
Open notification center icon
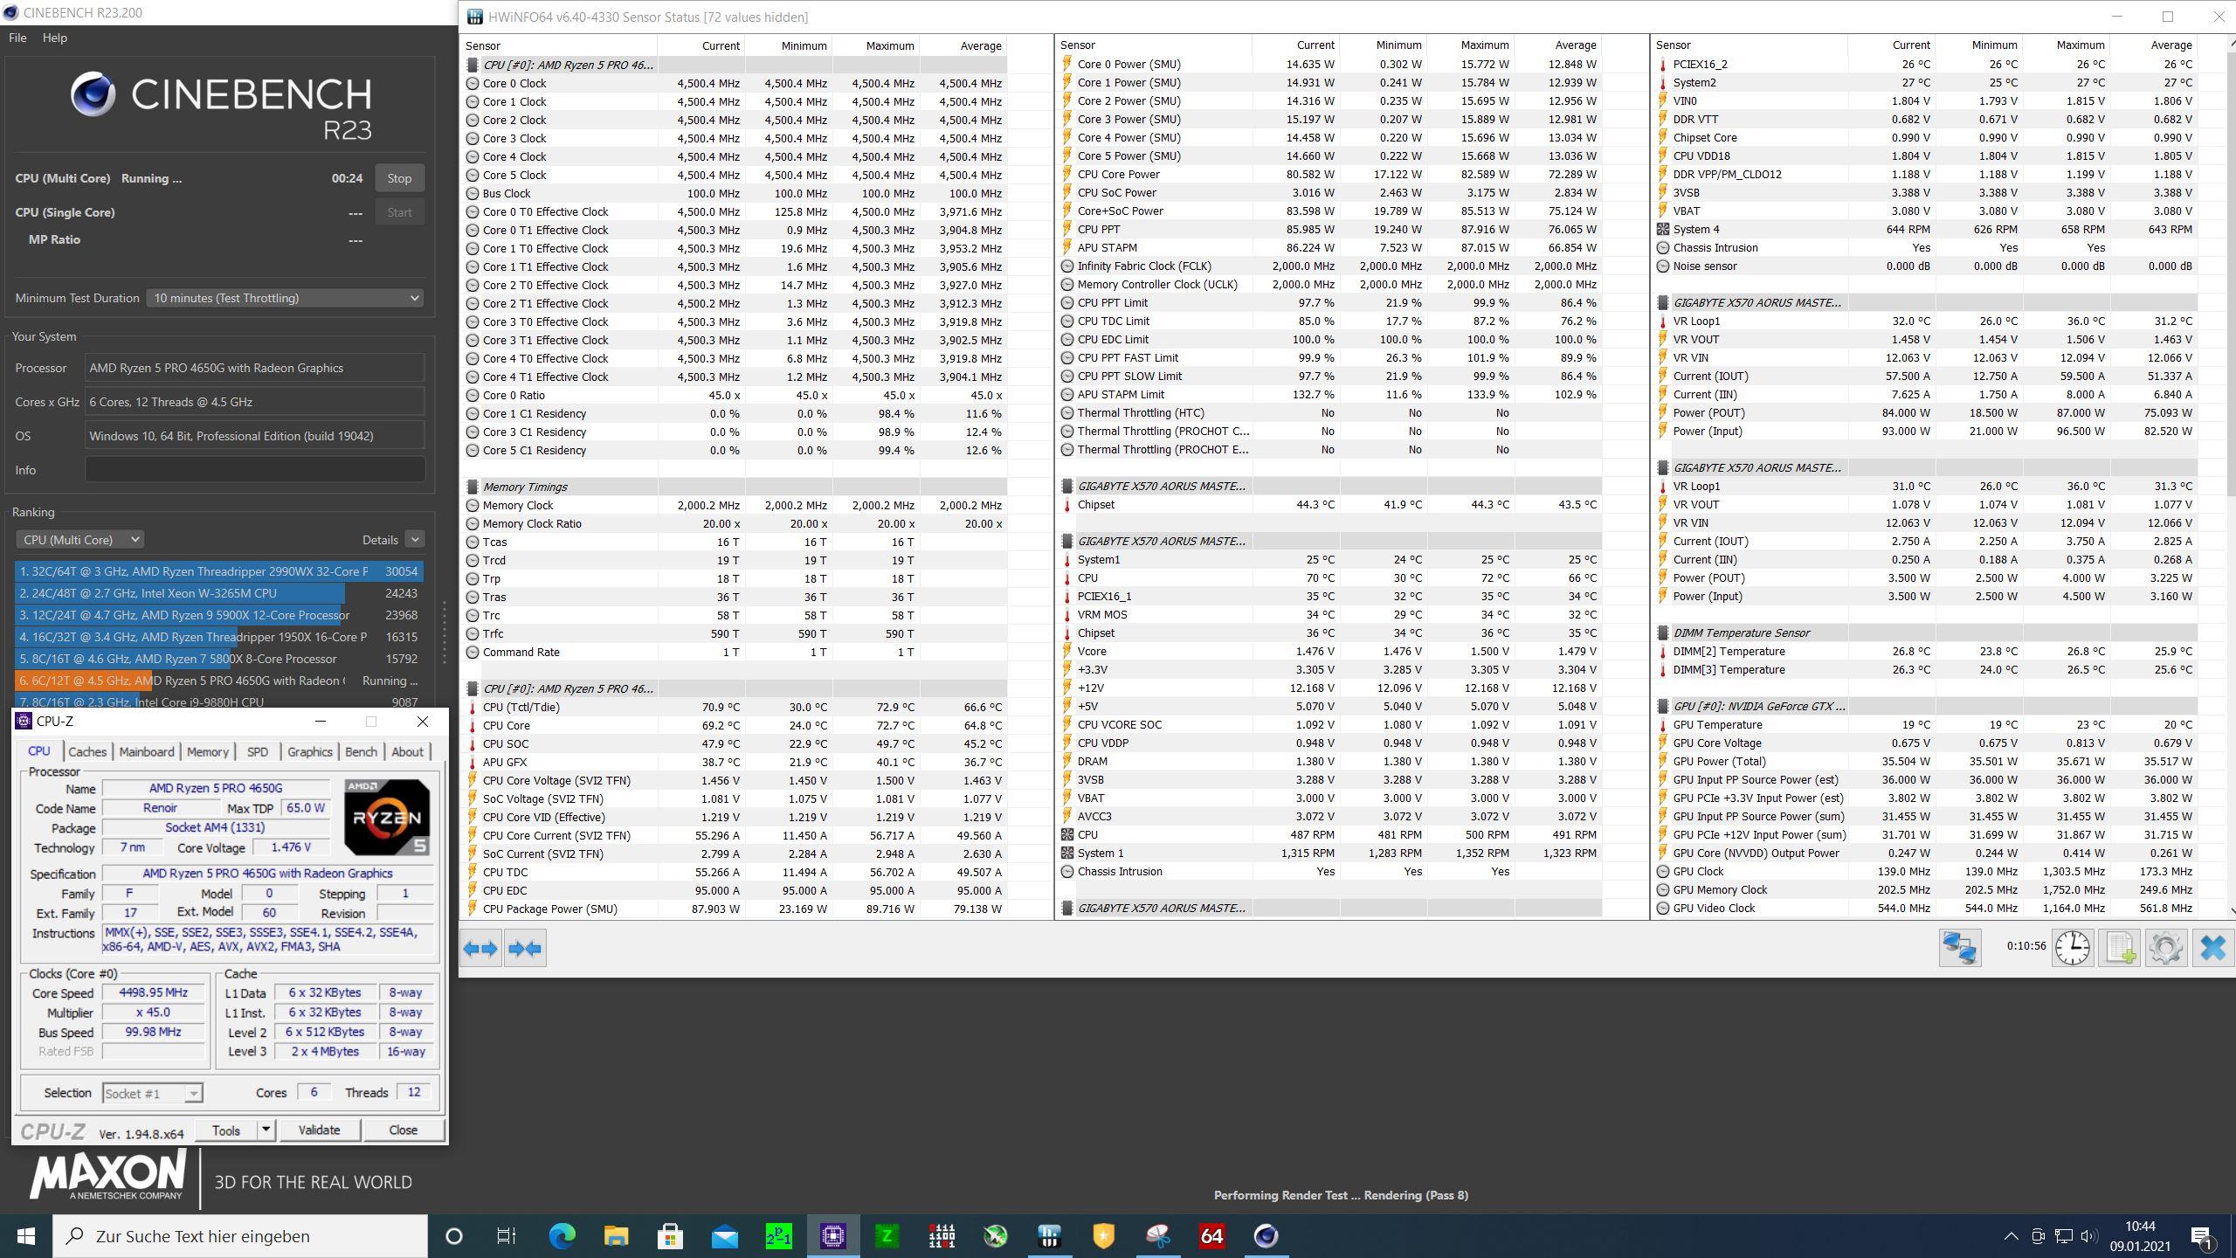click(x=2202, y=1236)
